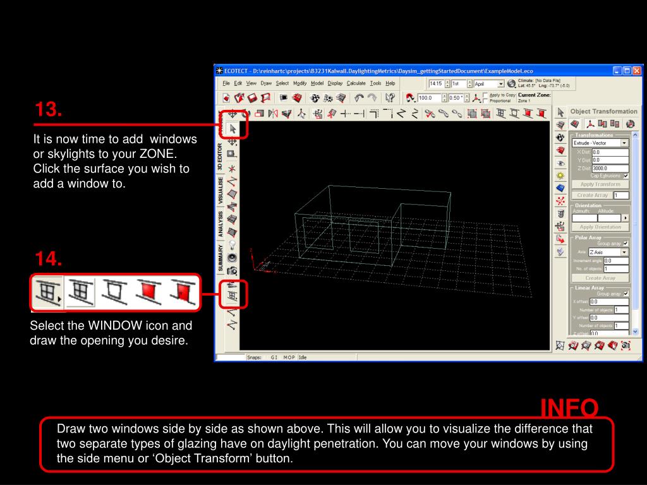The image size is (647, 485).
Task: Click the Window tool in left toolbar
Action: (x=233, y=296)
